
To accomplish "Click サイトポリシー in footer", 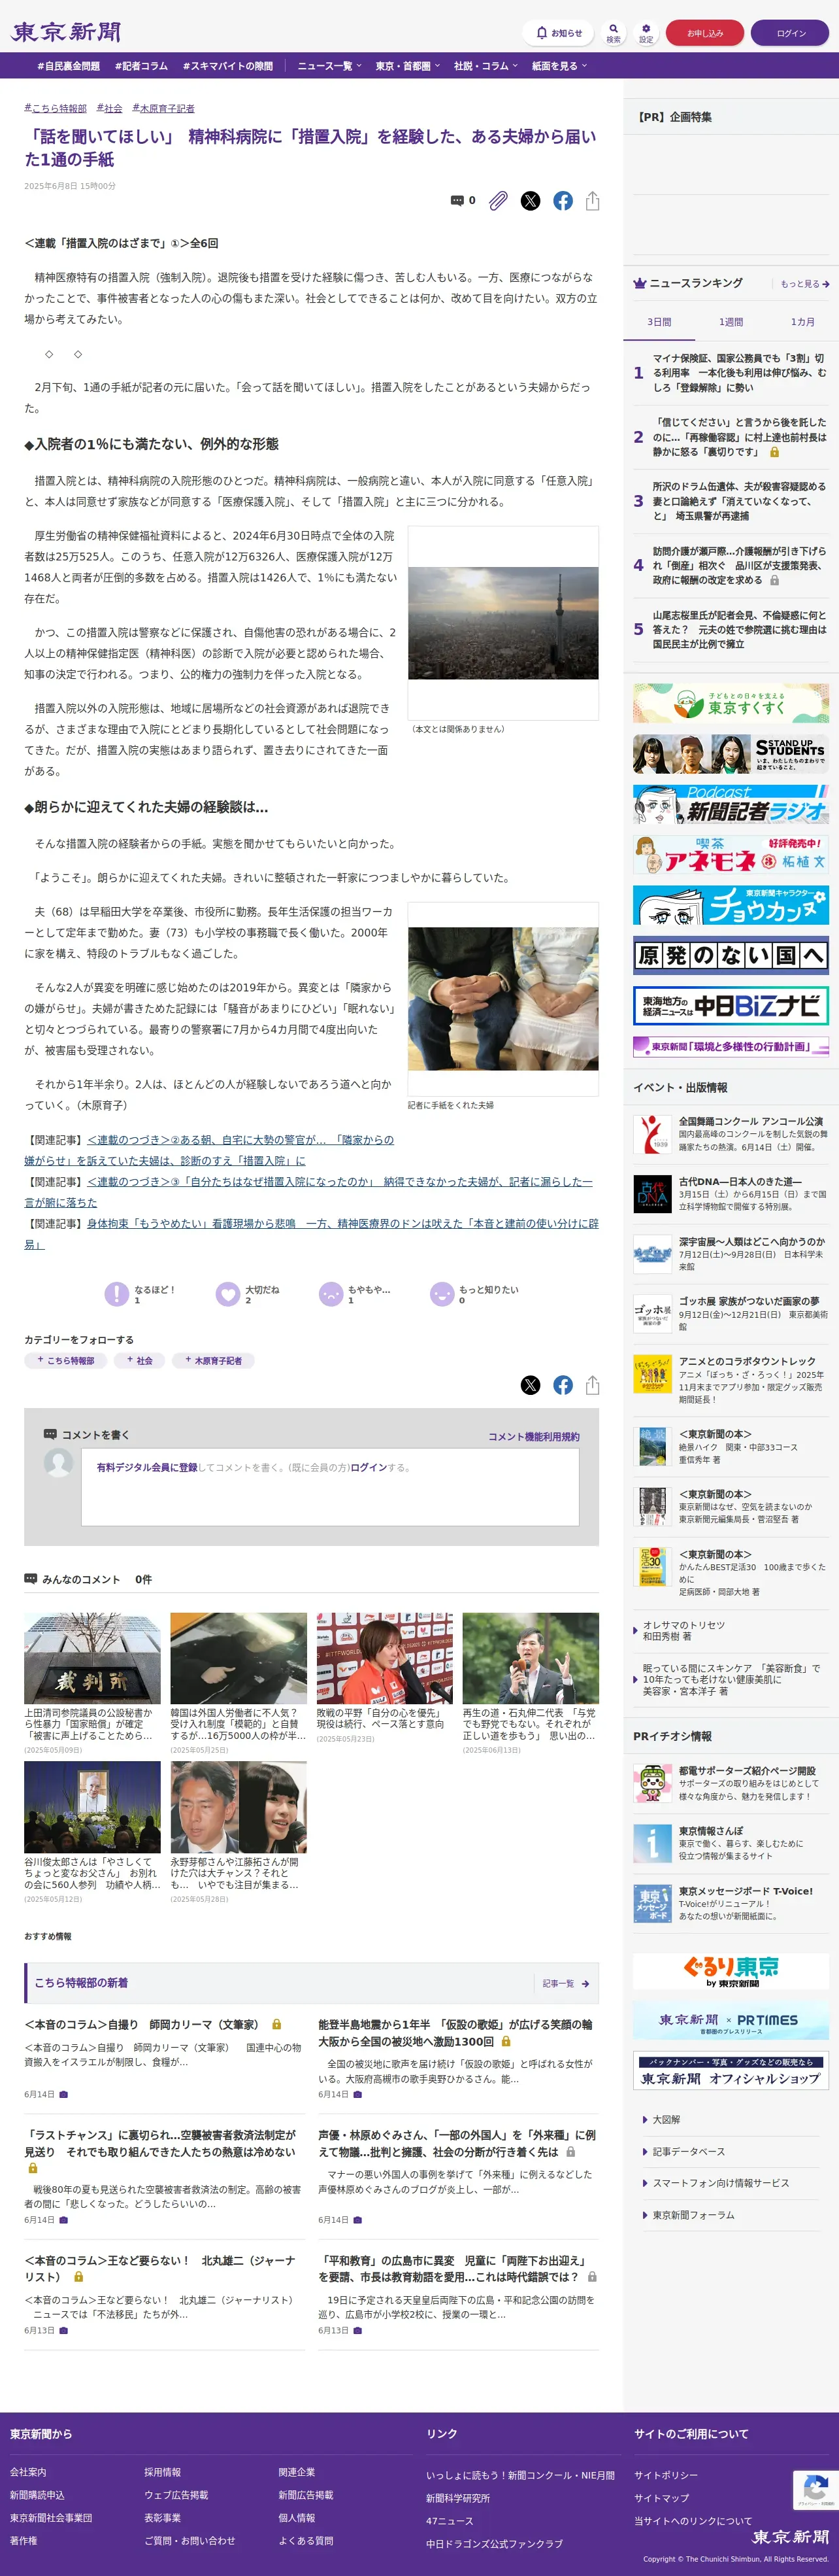I will (x=666, y=2474).
